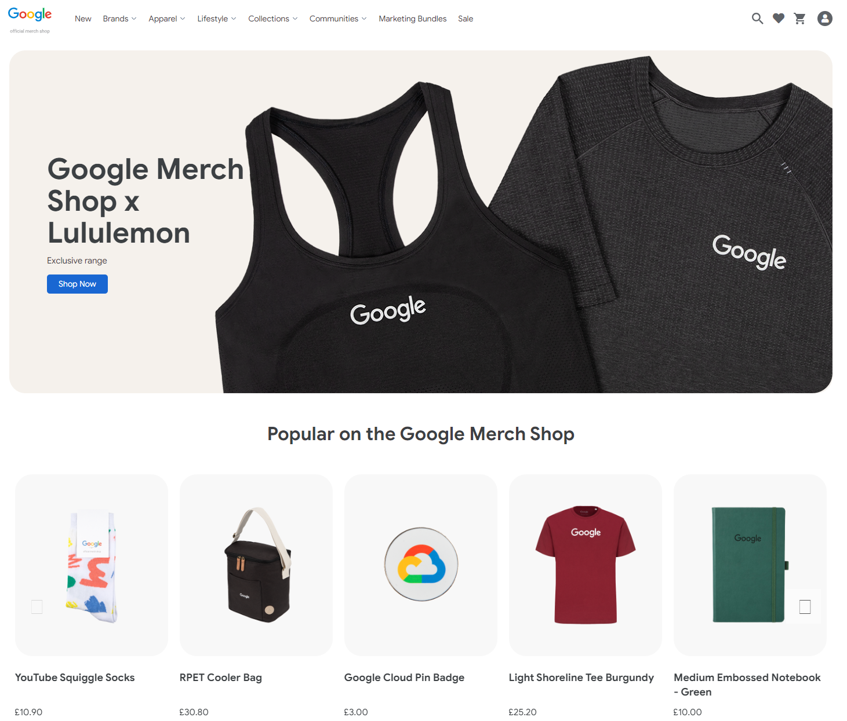Click next arrow on the product carousel
The image size is (847, 721).
[x=805, y=606]
